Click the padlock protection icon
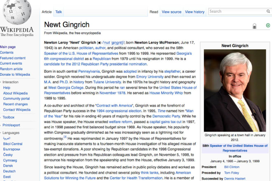The height and width of the screenshot is (181, 272). coord(254,26)
